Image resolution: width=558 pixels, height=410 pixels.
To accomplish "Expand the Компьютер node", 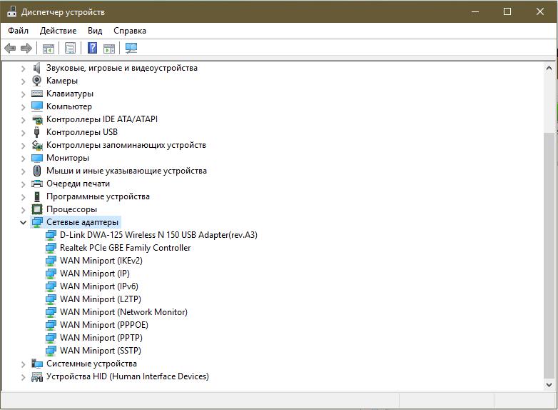I will [23, 106].
